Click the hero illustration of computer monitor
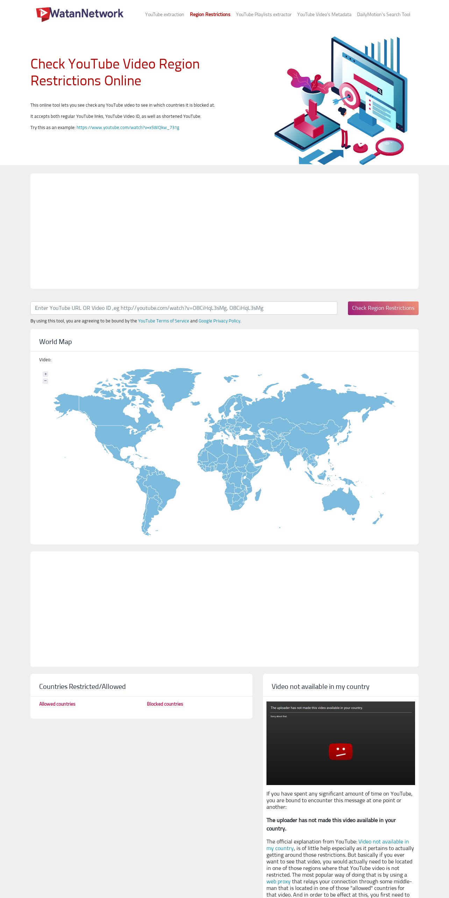The height and width of the screenshot is (898, 449). coord(341,100)
